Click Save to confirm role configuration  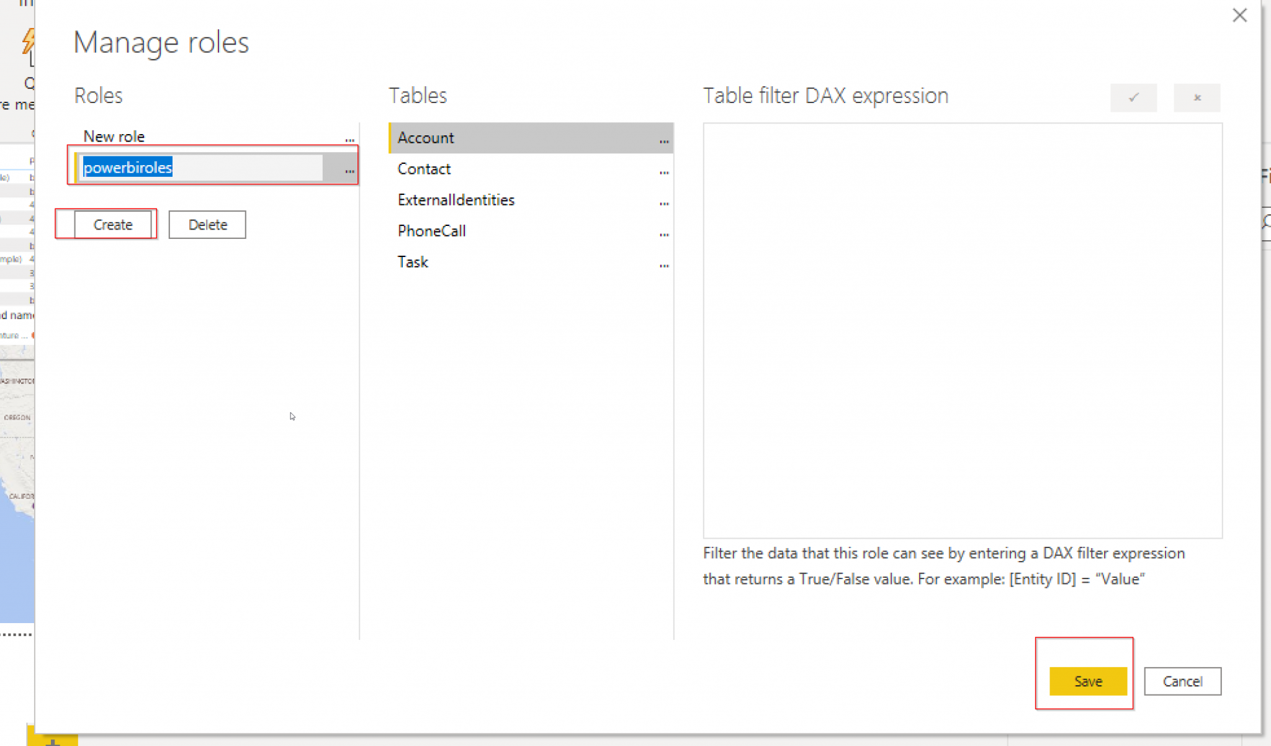(1087, 680)
